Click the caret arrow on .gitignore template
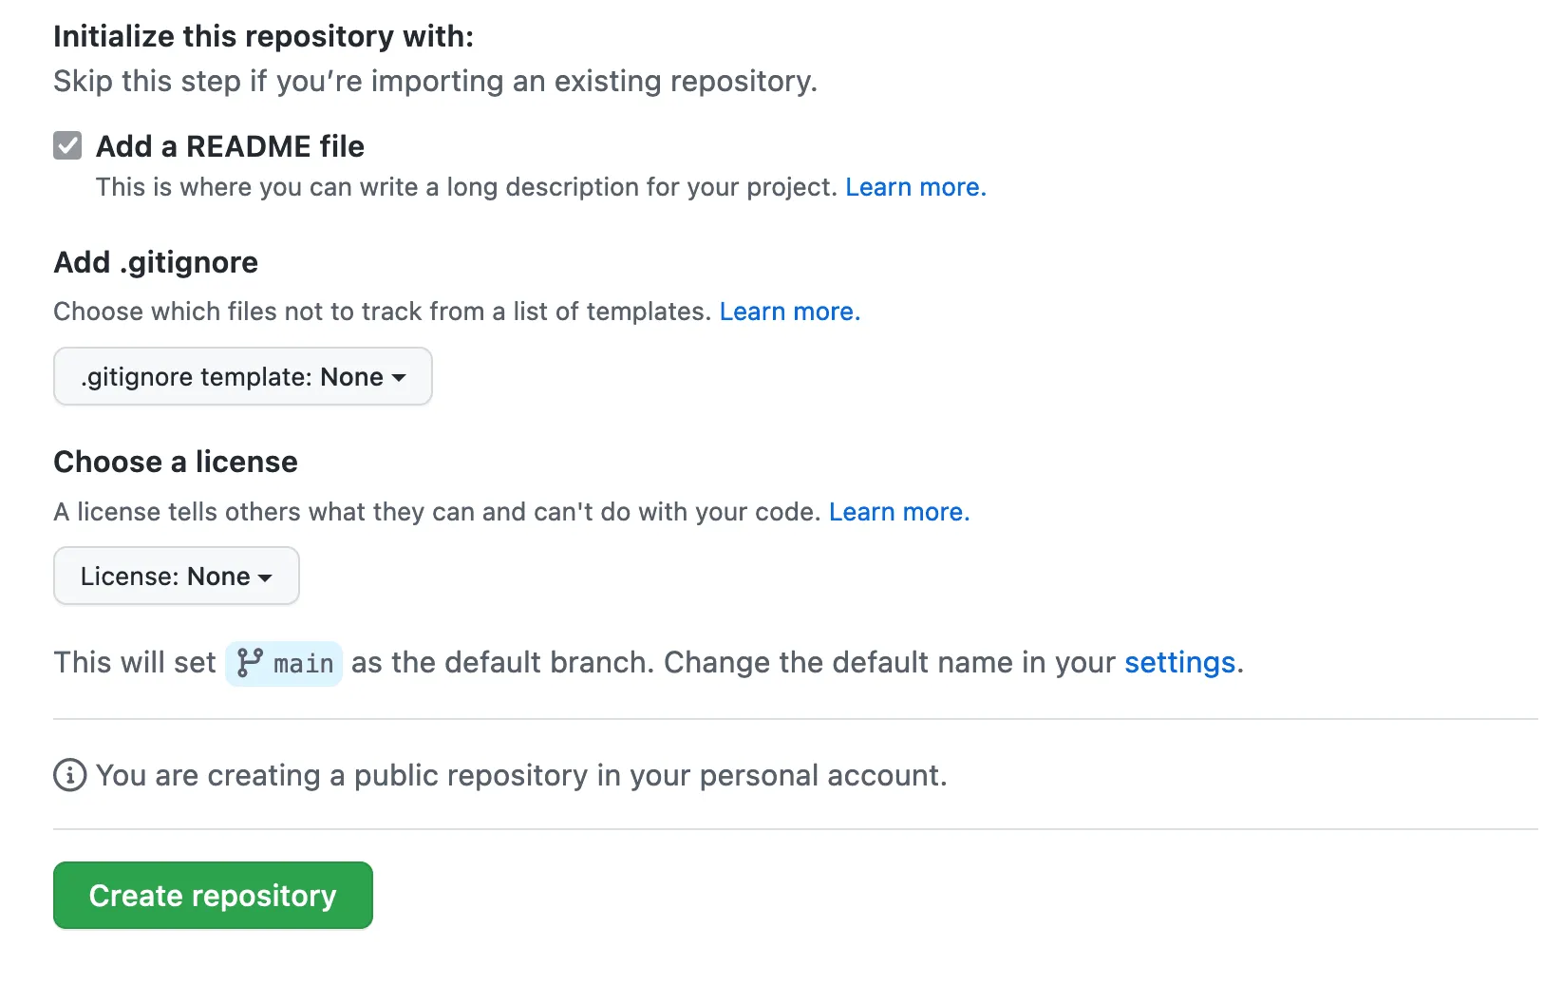 point(399,378)
